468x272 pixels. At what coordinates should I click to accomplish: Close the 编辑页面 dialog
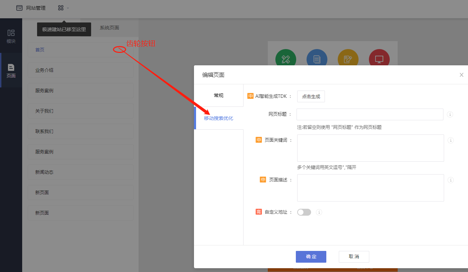pos(461,75)
